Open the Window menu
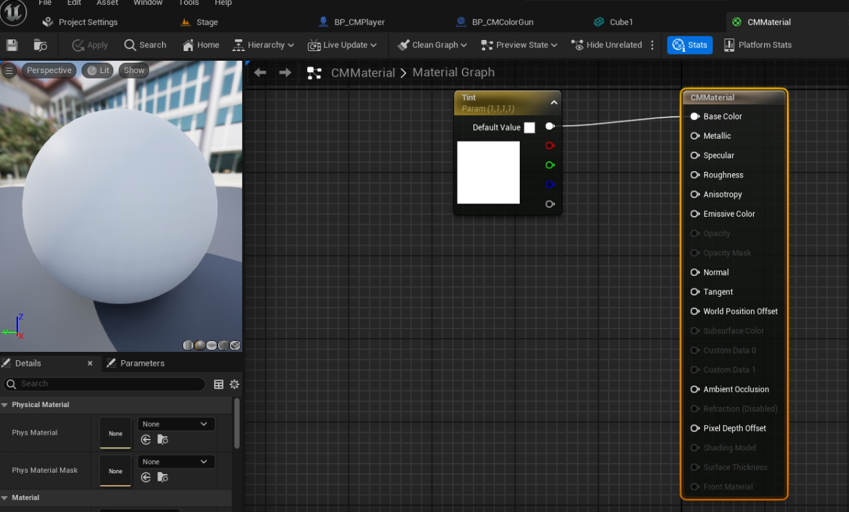Viewport: 849px width, 512px height. click(148, 3)
